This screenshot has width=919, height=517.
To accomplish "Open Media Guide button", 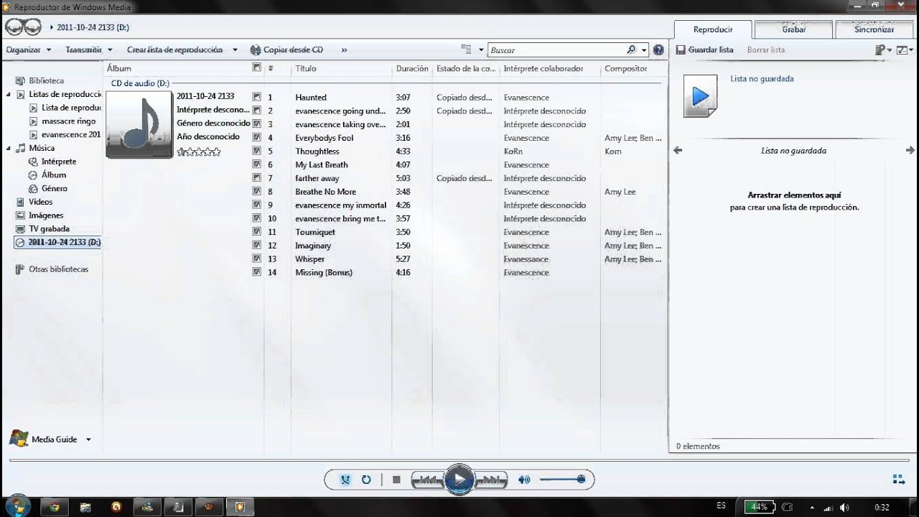I will tap(45, 439).
